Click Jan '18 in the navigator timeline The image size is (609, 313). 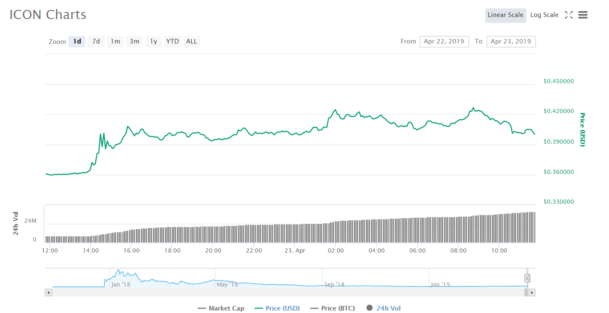click(121, 284)
